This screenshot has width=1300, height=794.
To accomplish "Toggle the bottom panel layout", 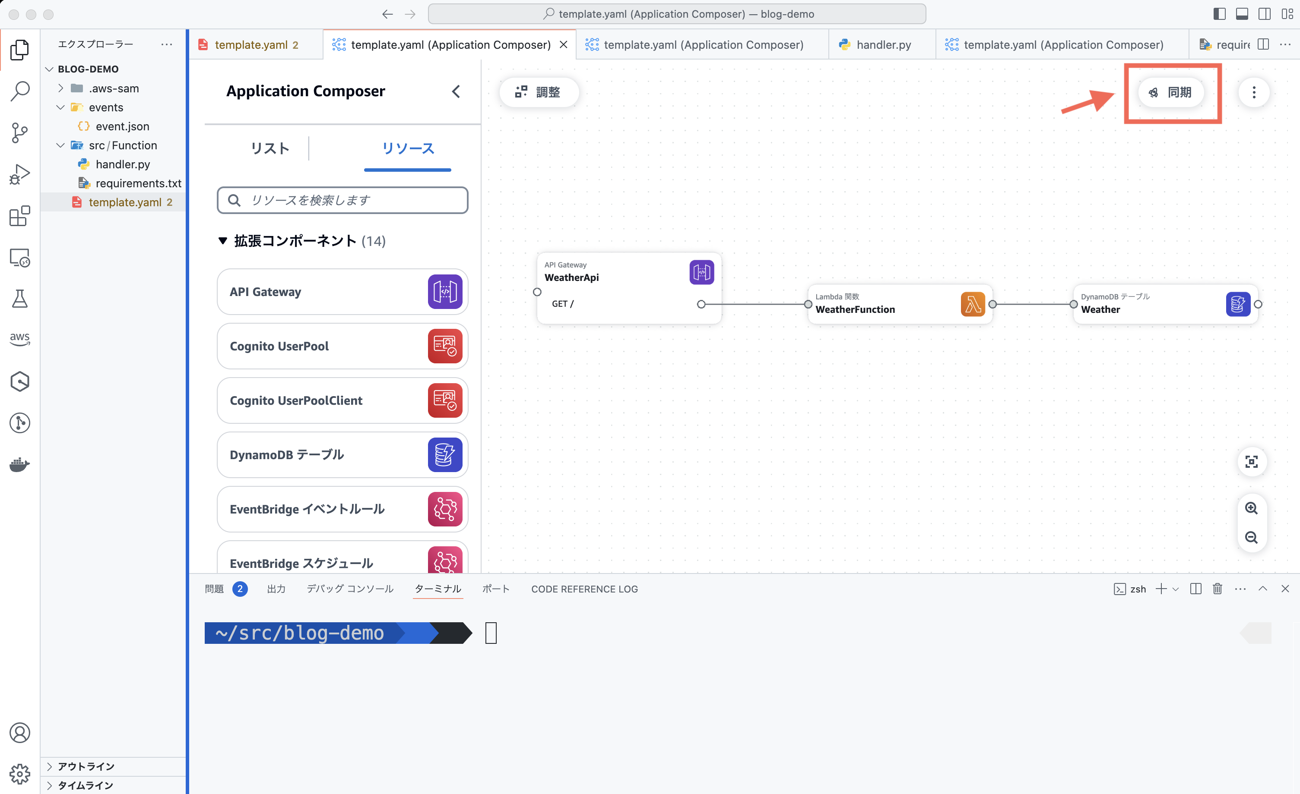I will click(1242, 14).
